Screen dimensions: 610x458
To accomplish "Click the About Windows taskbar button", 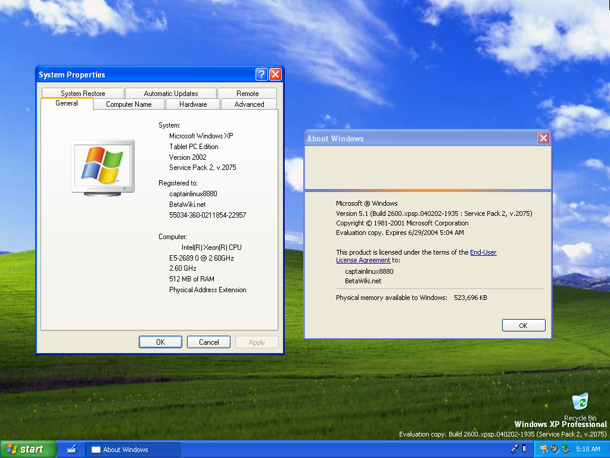I will pos(133,450).
